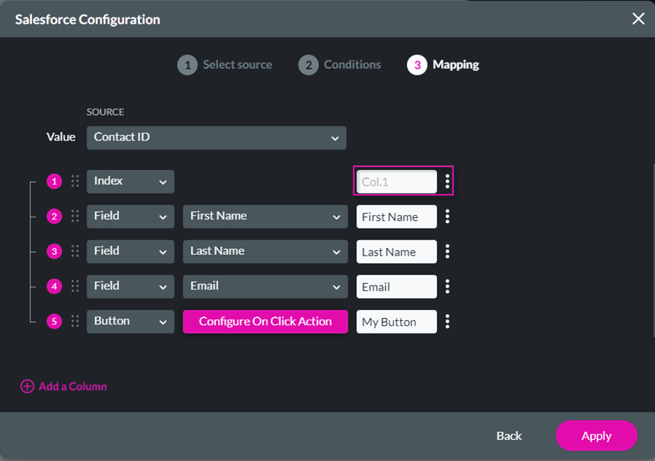Expand the Email field dropdown
Screen dimensions: 655x461
click(265, 286)
